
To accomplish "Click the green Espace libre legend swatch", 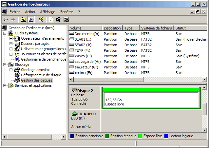I will click(x=140, y=136).
